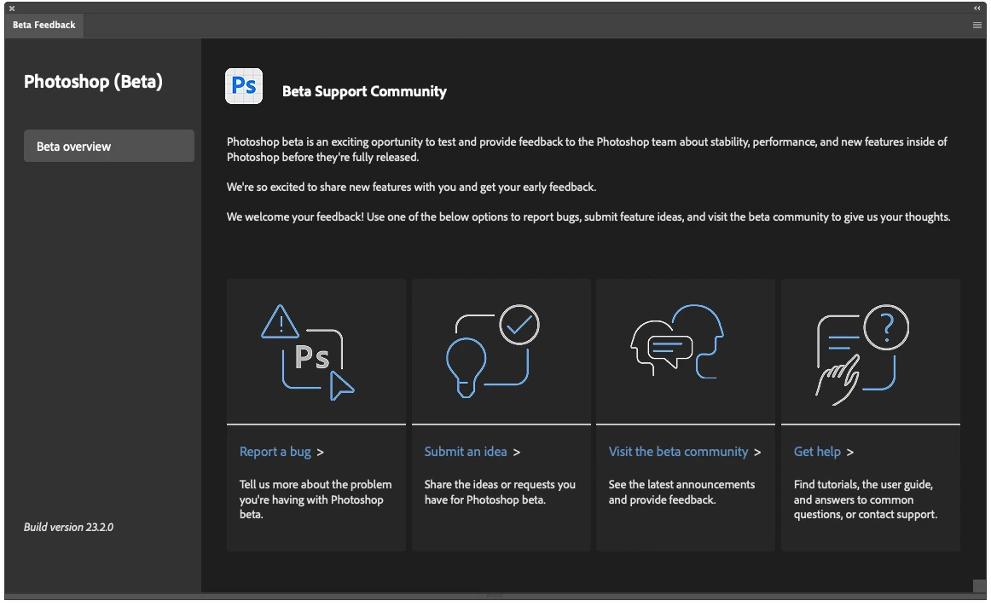Screen dimensions: 991x606
Task: Select the Beta Feedback tab
Action: (x=44, y=26)
